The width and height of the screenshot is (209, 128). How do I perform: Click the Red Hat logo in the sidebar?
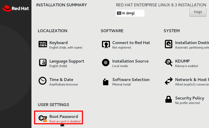16,8
